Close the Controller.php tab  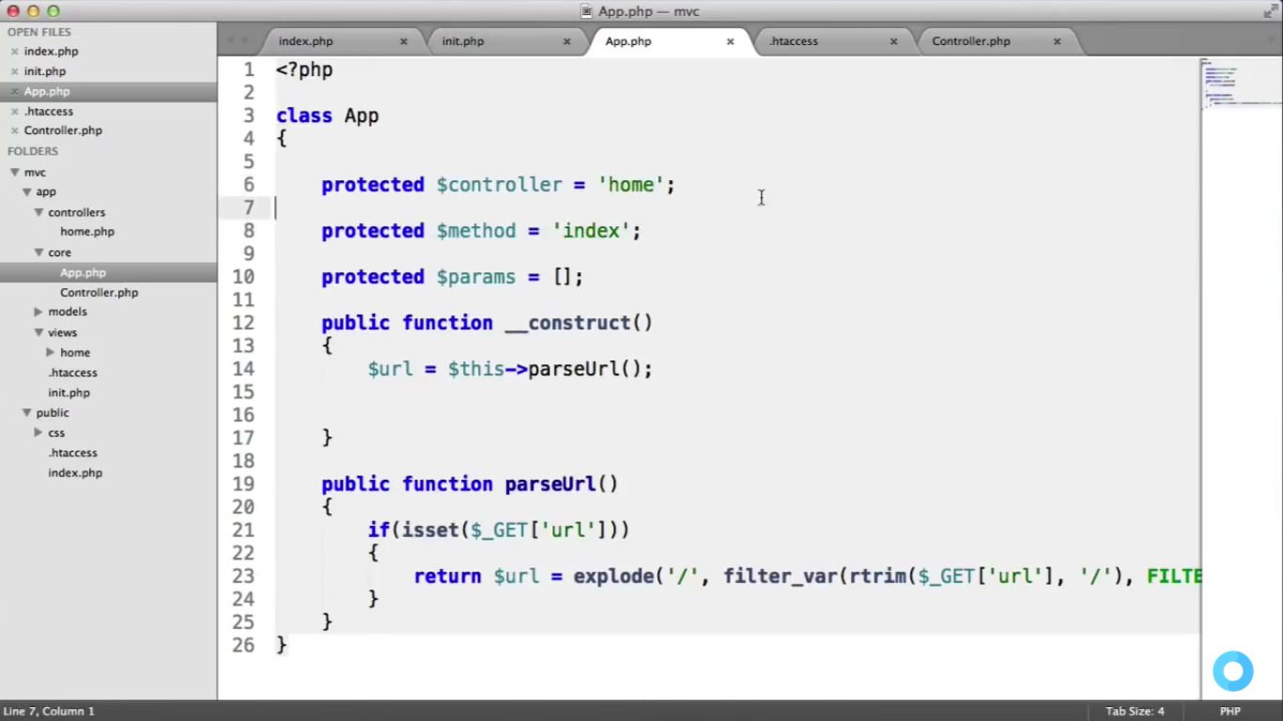tap(1058, 41)
